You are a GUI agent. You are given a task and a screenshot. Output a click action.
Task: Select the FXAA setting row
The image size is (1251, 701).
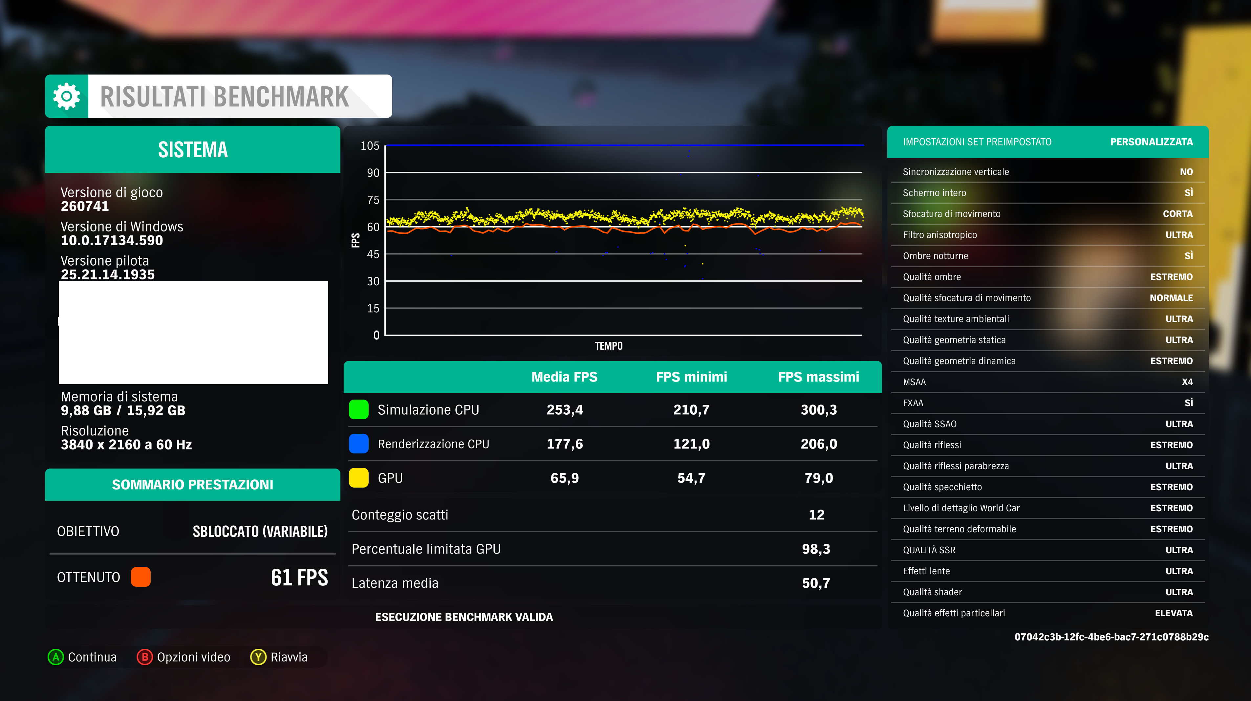(x=1048, y=403)
